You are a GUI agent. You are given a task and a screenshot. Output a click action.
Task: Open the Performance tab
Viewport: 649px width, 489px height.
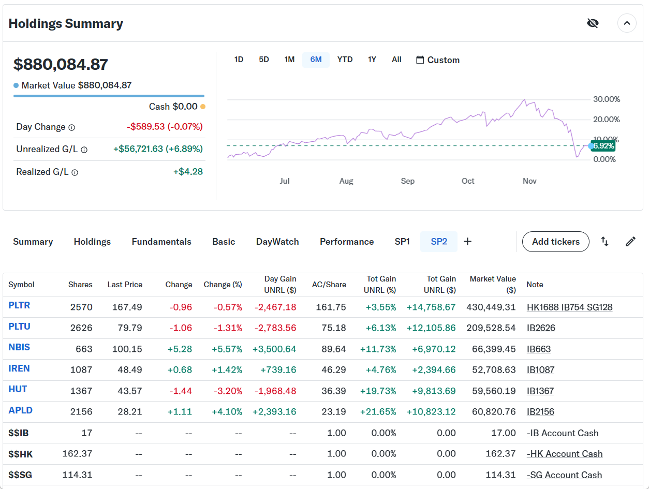click(346, 242)
